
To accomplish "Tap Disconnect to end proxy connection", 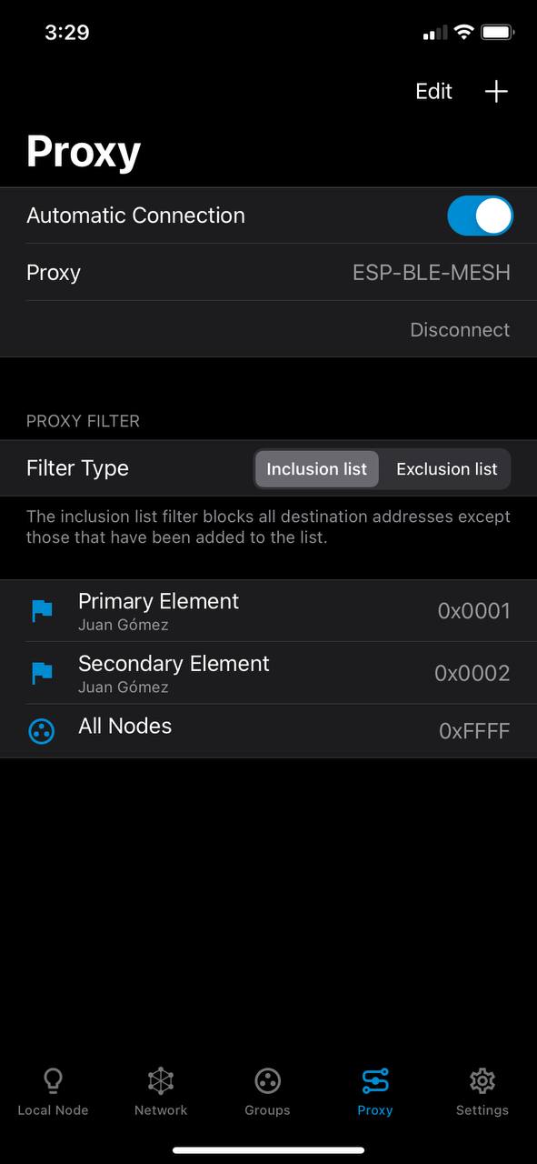I will click(460, 329).
